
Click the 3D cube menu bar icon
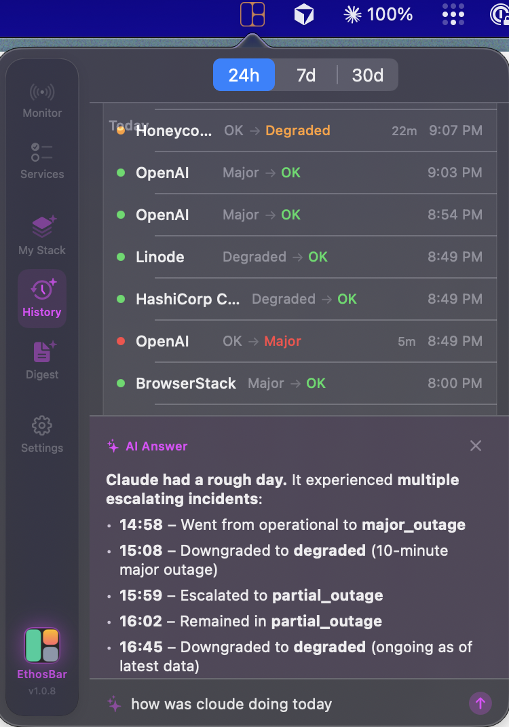coord(303,14)
